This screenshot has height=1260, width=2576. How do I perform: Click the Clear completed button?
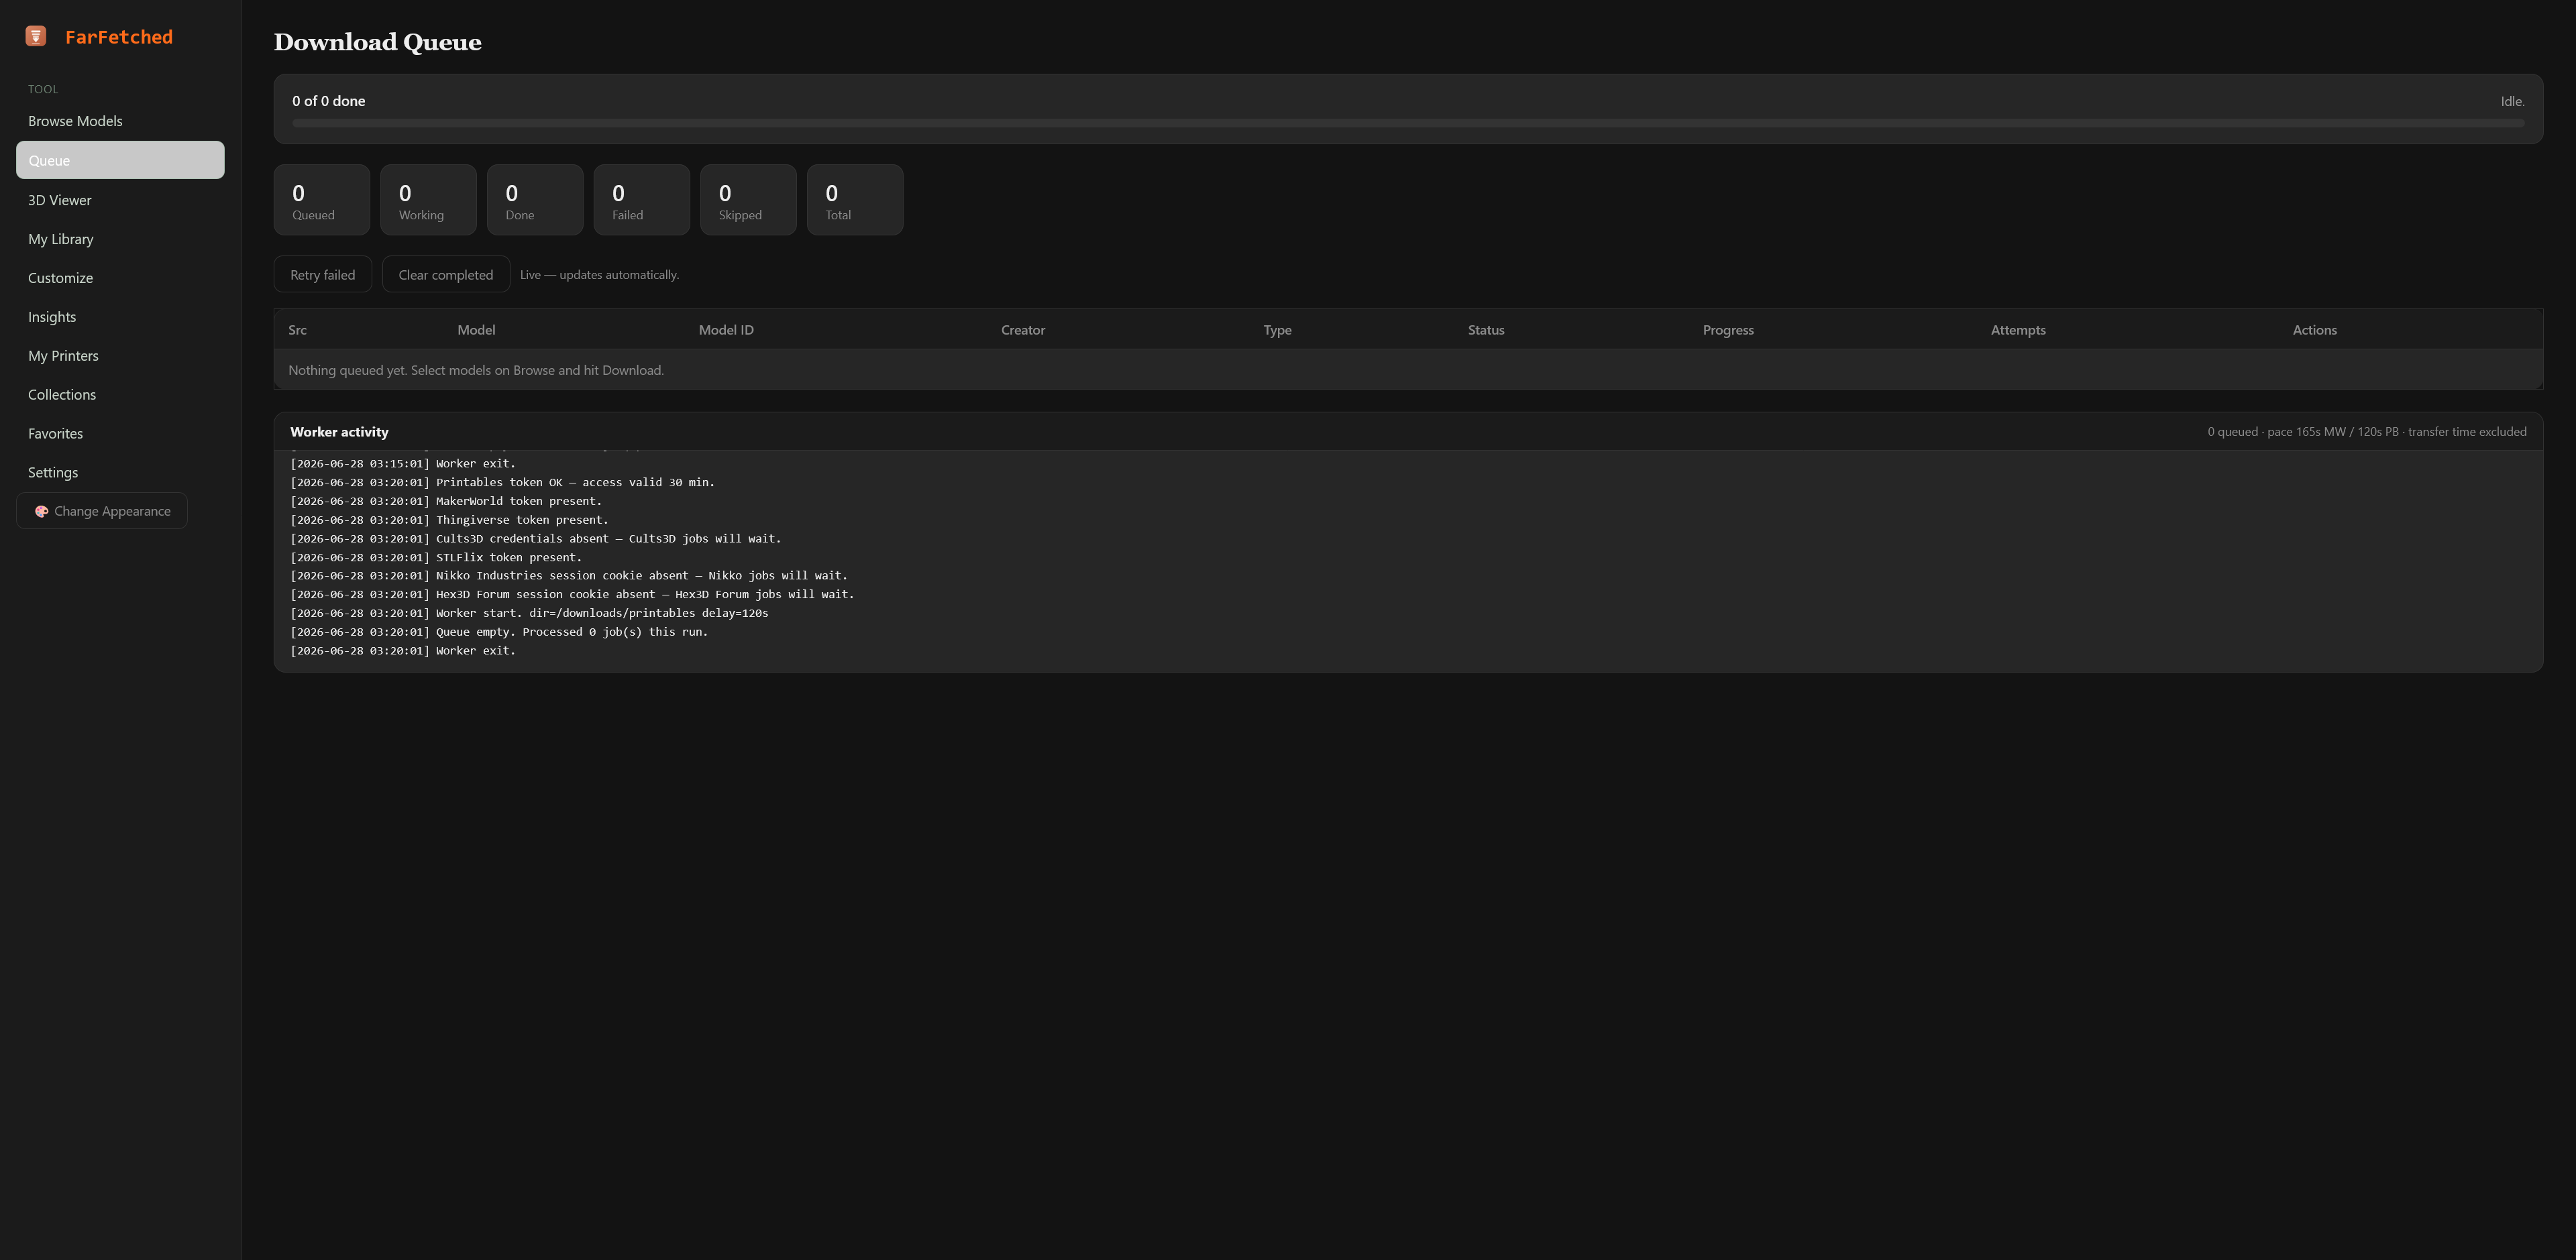click(446, 275)
